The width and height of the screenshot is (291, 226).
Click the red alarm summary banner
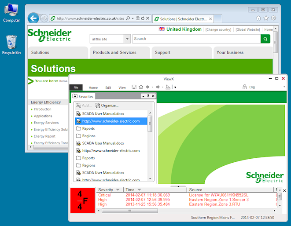point(83,200)
